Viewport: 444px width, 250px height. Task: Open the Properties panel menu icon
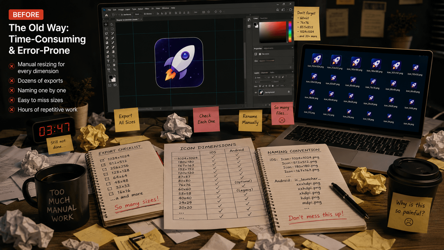coord(292,48)
